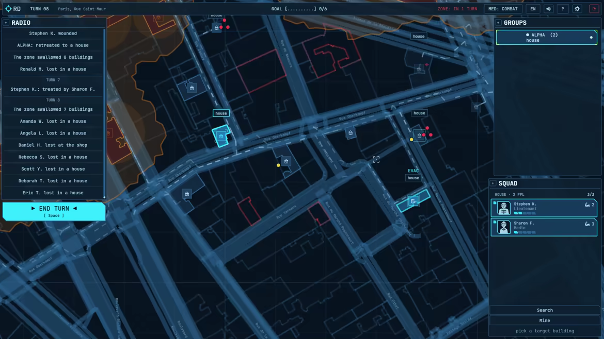Click the TURN 08 counter
The height and width of the screenshot is (339, 604).
[39, 9]
